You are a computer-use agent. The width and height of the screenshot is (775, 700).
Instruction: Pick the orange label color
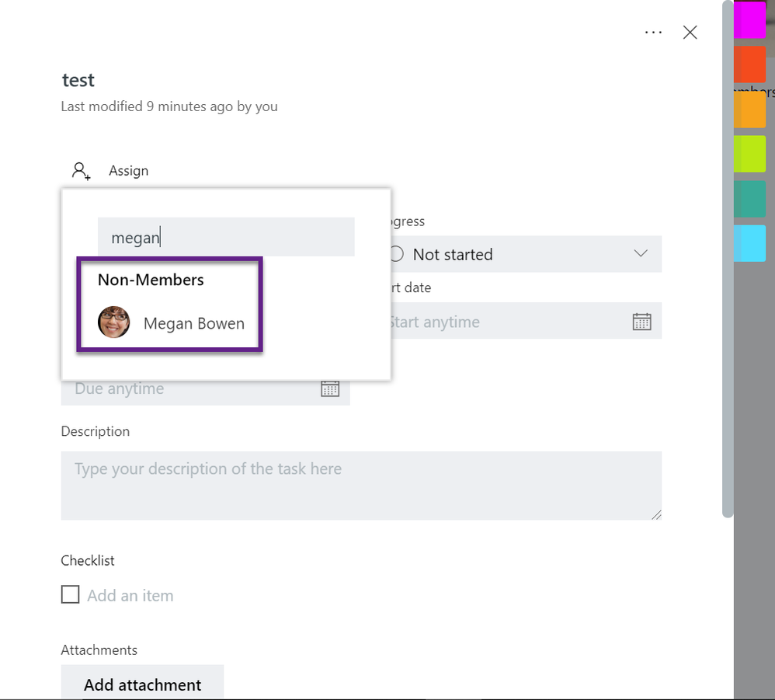pyautogui.click(x=750, y=110)
